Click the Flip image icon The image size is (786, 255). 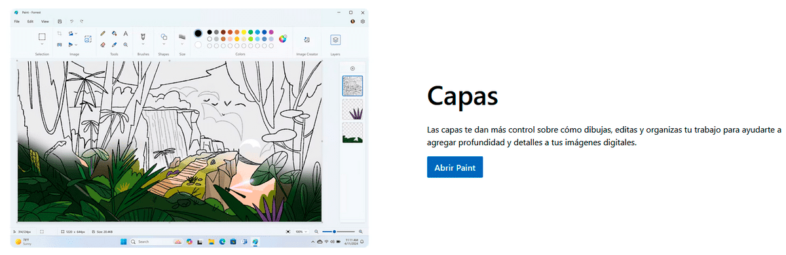(70, 44)
